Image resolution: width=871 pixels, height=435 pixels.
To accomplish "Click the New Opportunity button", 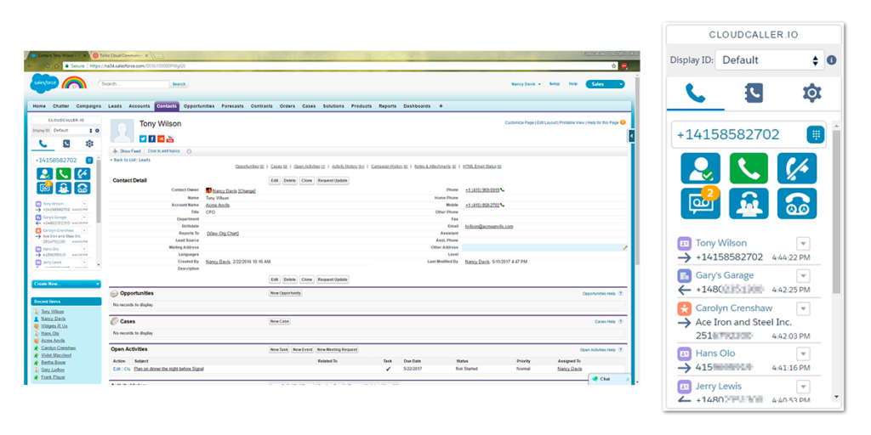I will [x=286, y=293].
